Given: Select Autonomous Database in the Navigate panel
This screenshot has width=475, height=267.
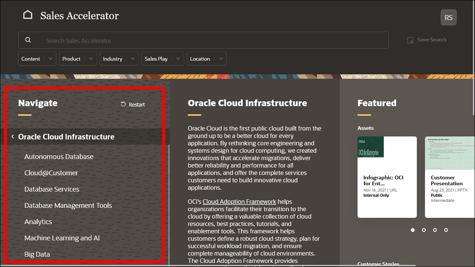Looking at the screenshot, I should click(x=59, y=156).
